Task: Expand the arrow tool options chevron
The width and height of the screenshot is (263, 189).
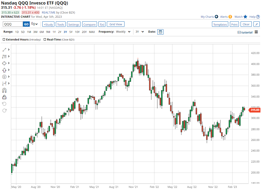Action: (x=9, y=70)
